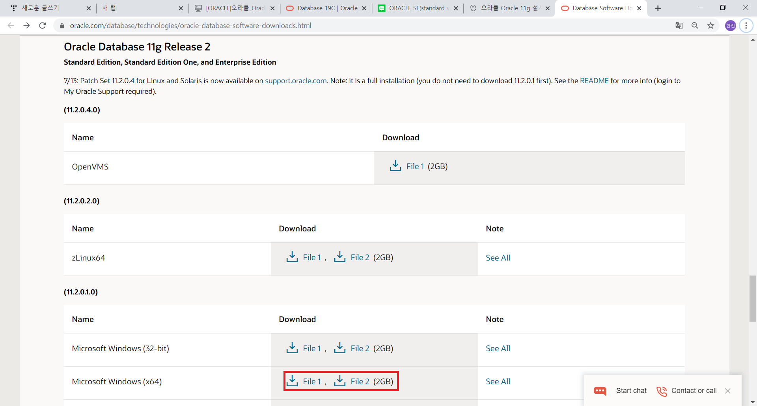This screenshot has height=406, width=757.
Task: Open the Google Translate page icon
Action: click(679, 26)
